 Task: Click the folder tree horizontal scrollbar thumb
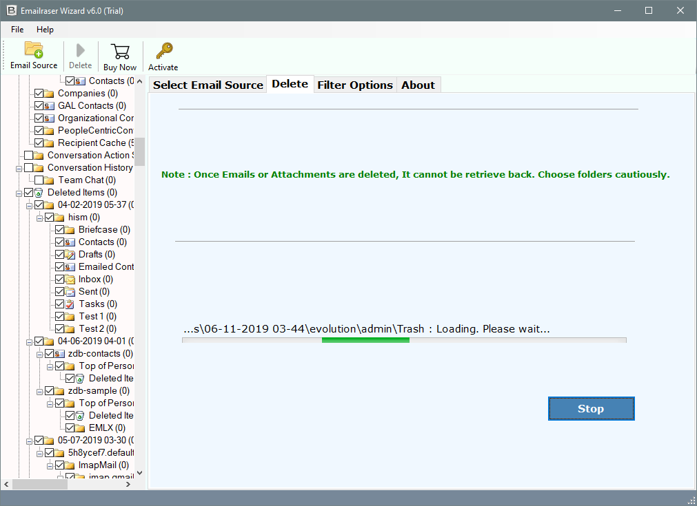(x=39, y=484)
